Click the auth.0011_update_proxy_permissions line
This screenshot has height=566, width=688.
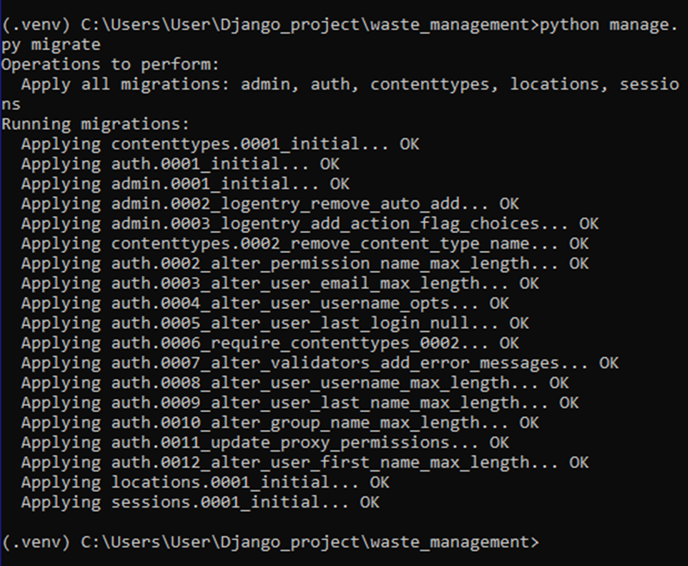264,442
